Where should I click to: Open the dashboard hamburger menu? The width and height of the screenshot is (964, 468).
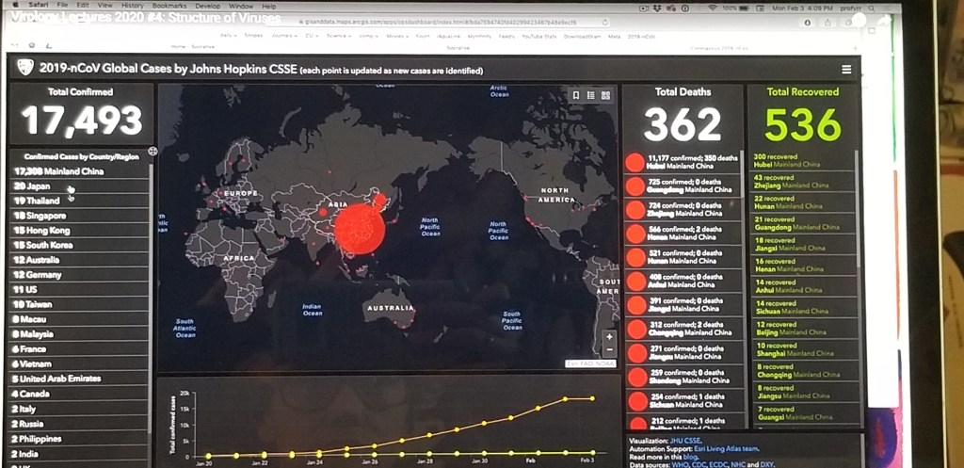(846, 70)
